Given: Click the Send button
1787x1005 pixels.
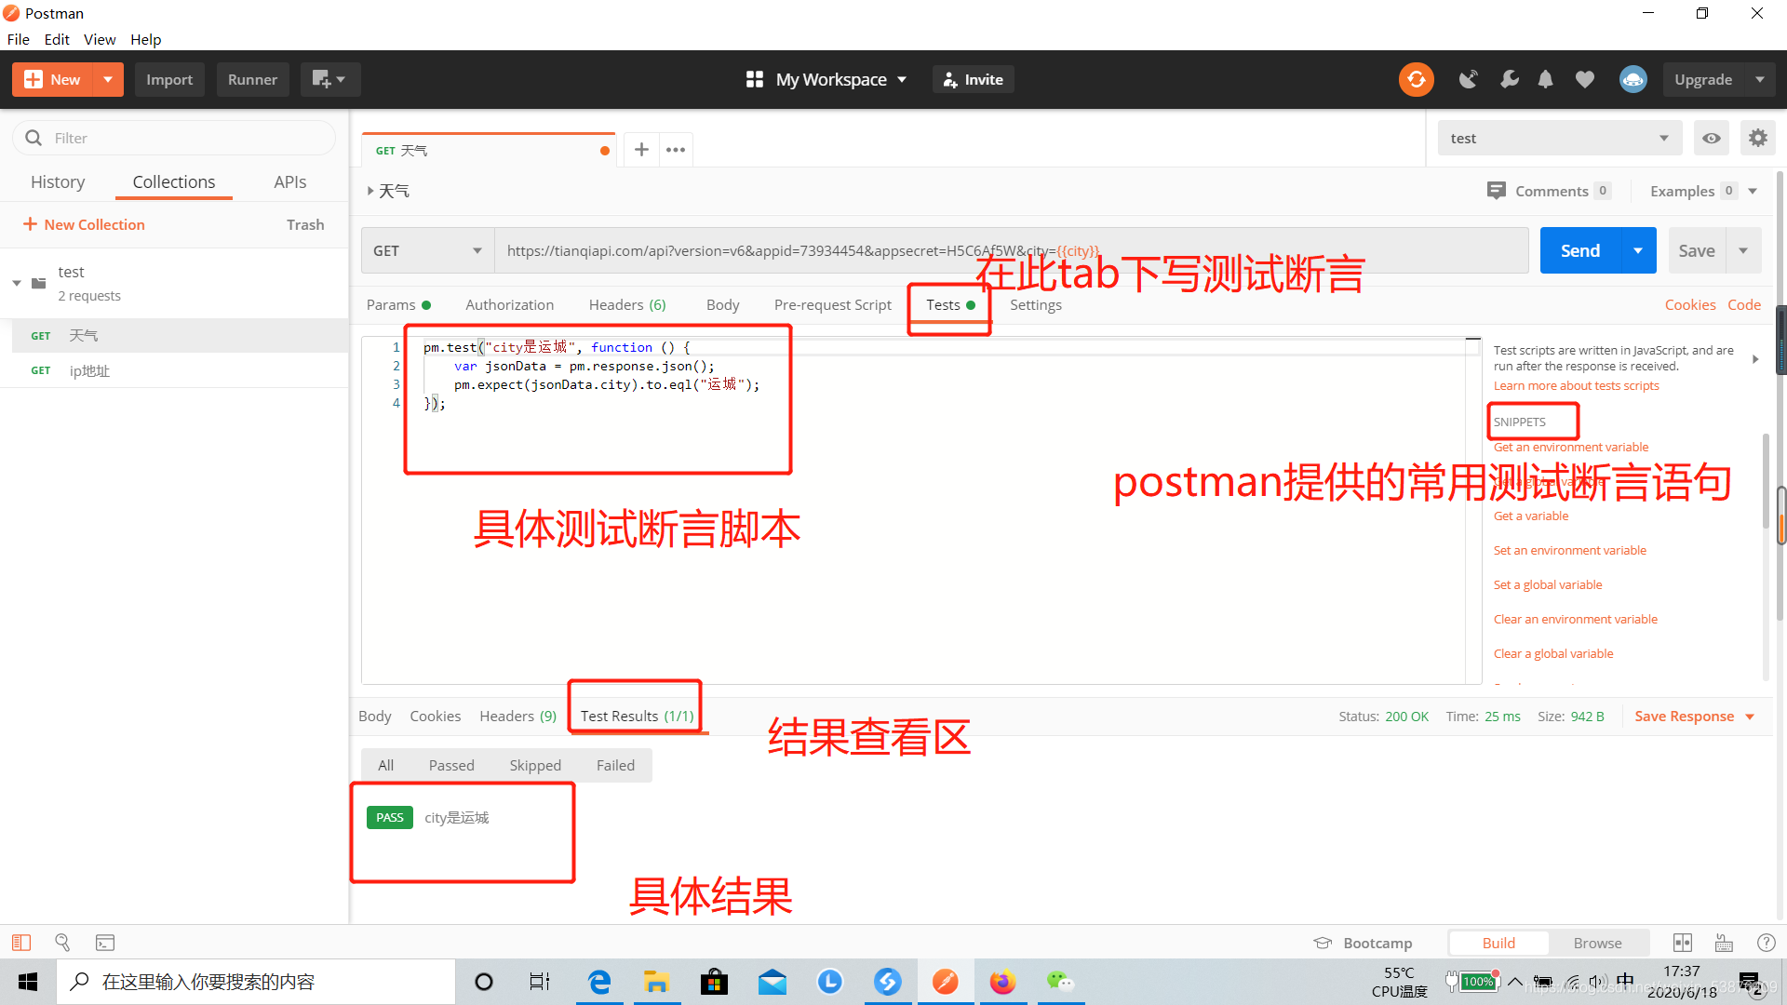Looking at the screenshot, I should click(1580, 250).
